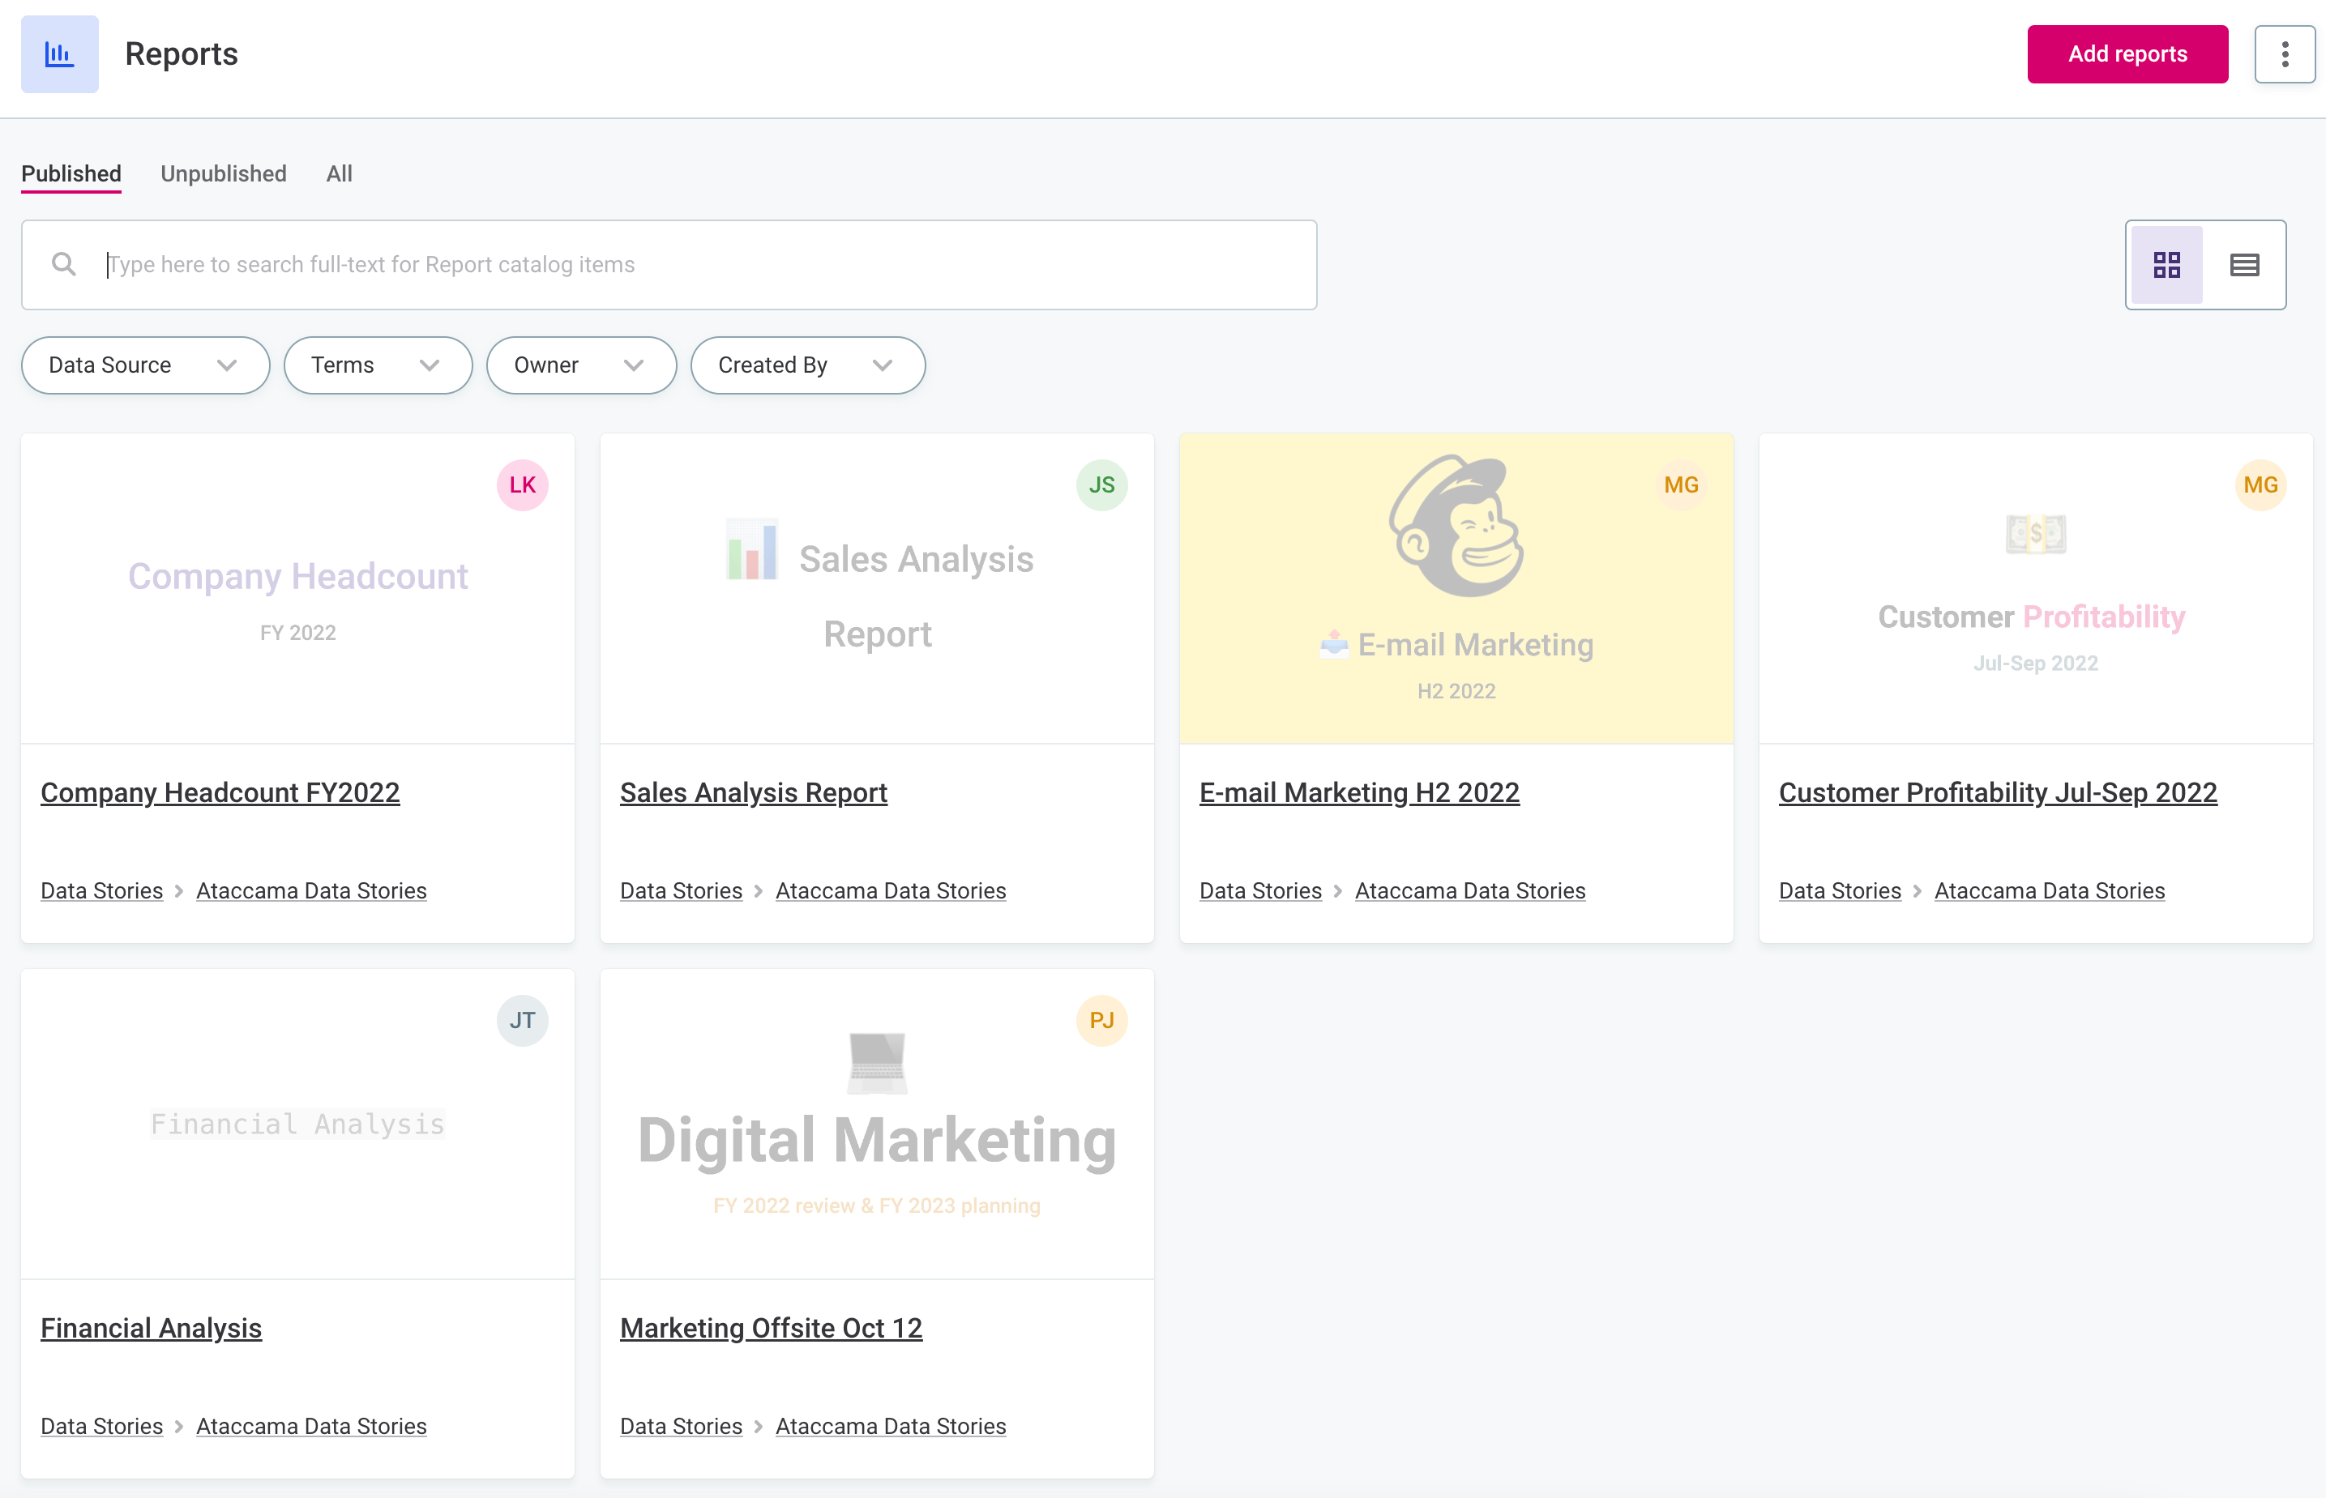Switch to list view layout

2244,263
